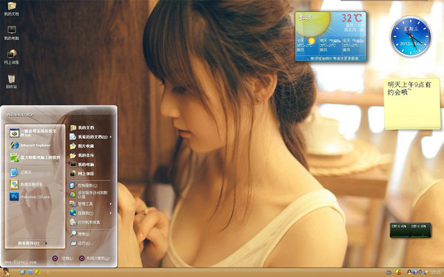Click the yellow sticky note 明天上午9点有约会哦
444x277 pixels.
(x=412, y=104)
